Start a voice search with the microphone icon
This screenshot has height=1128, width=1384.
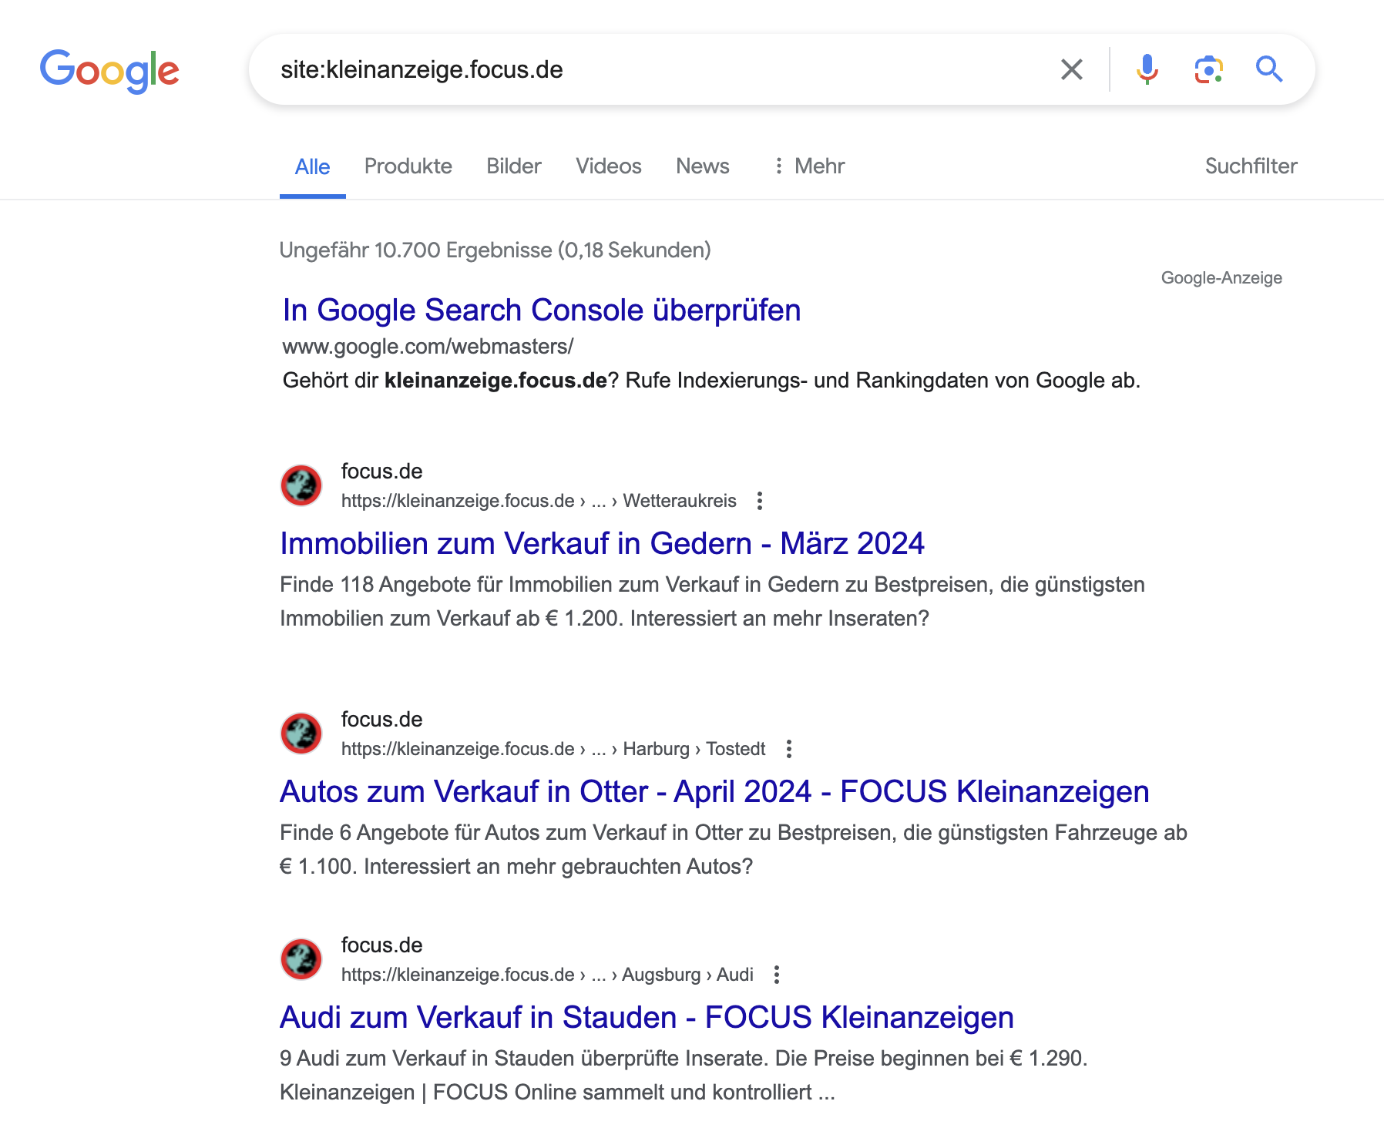pyautogui.click(x=1147, y=69)
